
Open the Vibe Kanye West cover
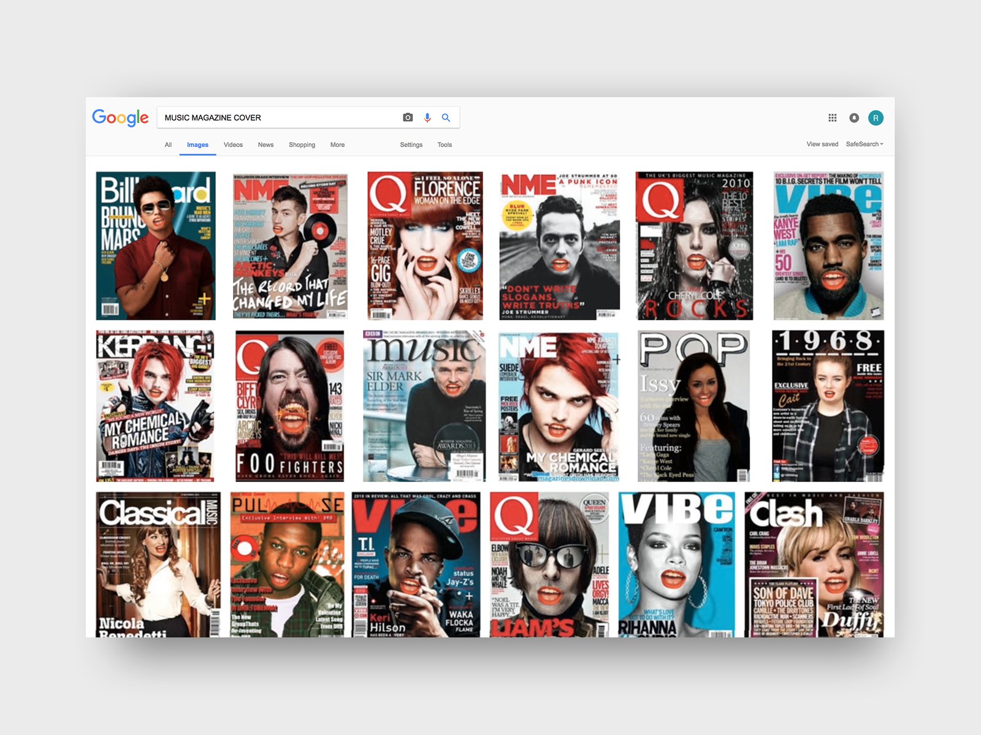829,246
